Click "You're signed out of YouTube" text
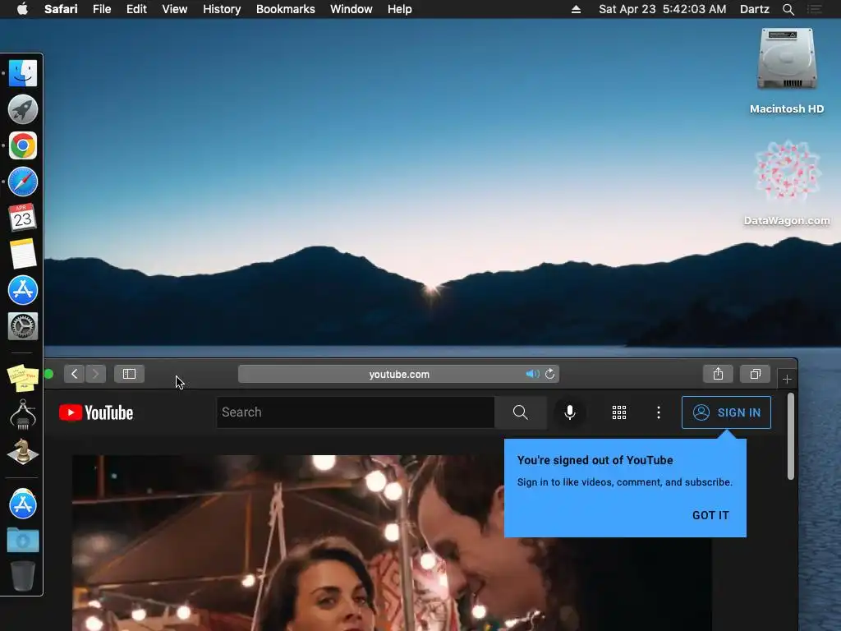Image resolution: width=841 pixels, height=631 pixels. (595, 460)
